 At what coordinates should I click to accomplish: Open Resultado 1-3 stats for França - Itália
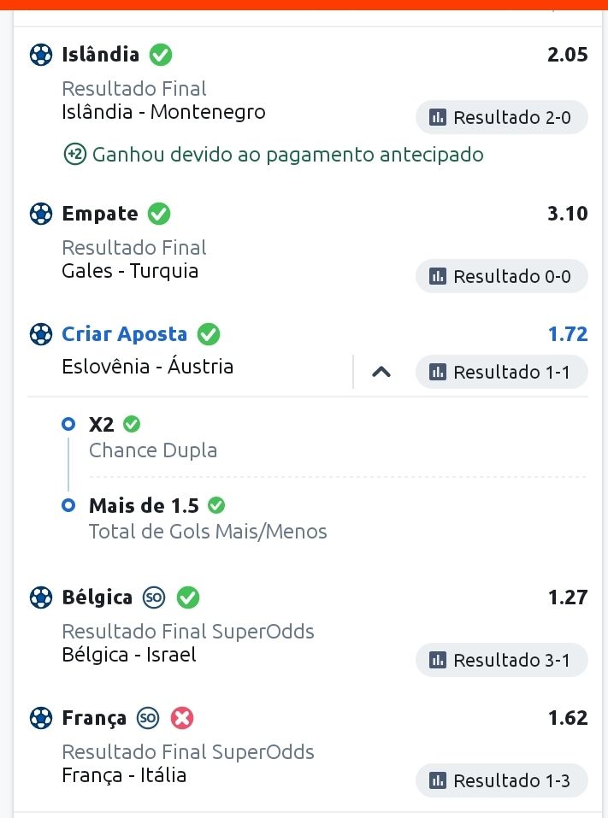click(501, 780)
